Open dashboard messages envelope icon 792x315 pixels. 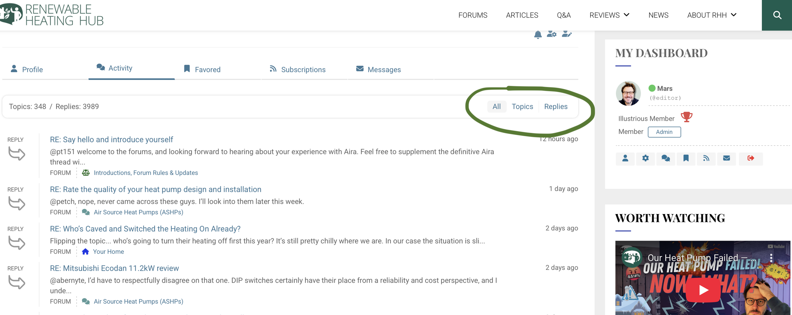pos(726,158)
